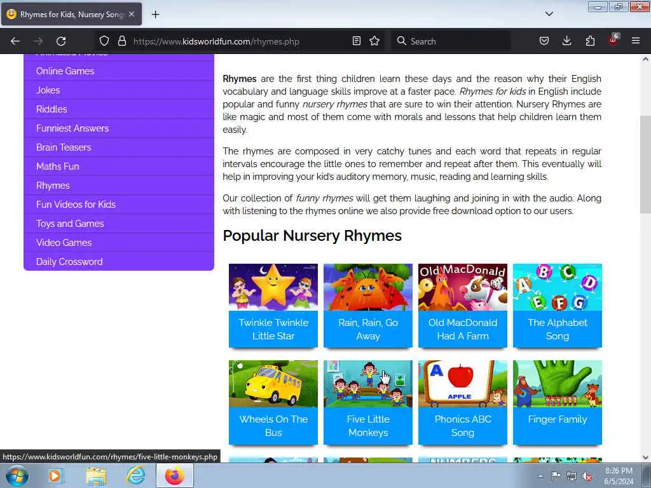Open Finger Family green hand image
Image resolution: width=651 pixels, height=488 pixels.
click(557, 384)
